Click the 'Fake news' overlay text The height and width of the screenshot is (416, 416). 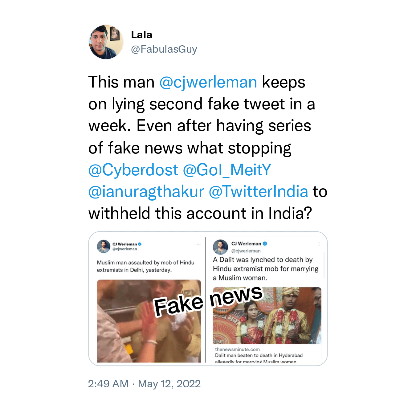click(x=208, y=300)
